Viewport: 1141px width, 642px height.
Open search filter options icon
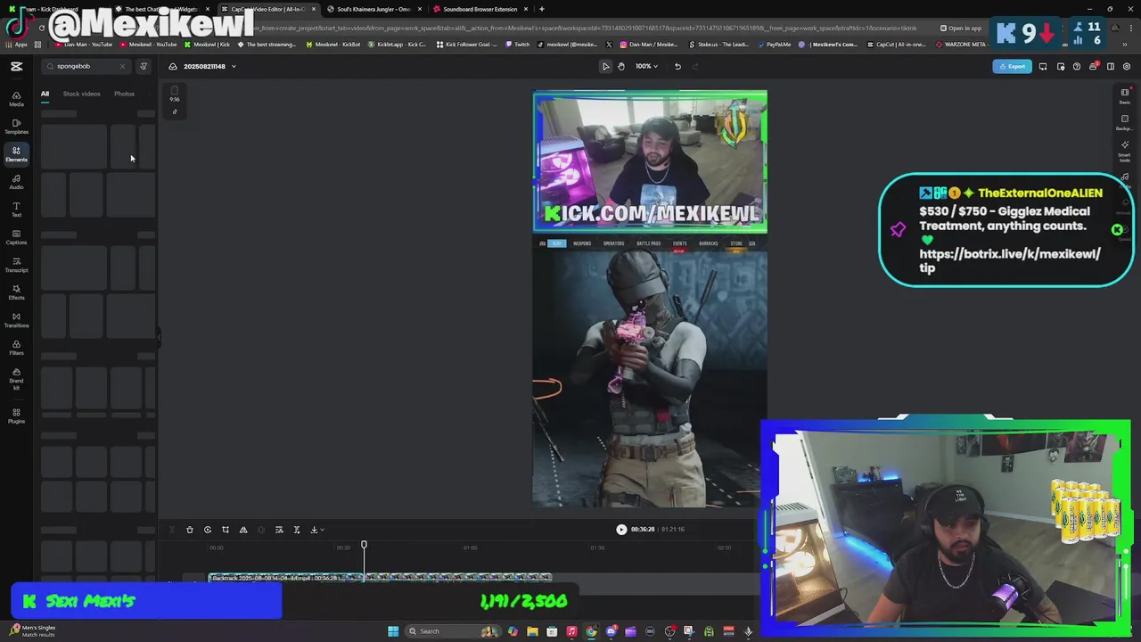(144, 66)
